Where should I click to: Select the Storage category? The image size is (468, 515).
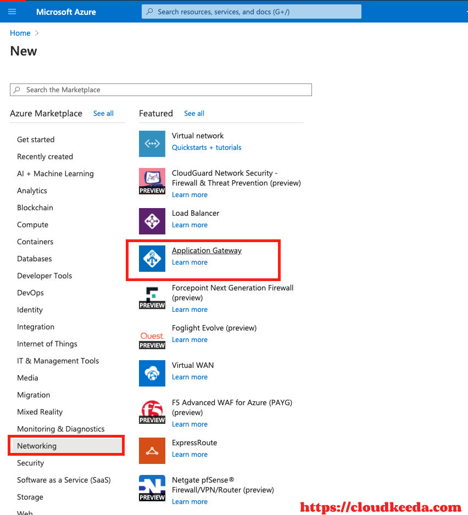click(x=30, y=497)
